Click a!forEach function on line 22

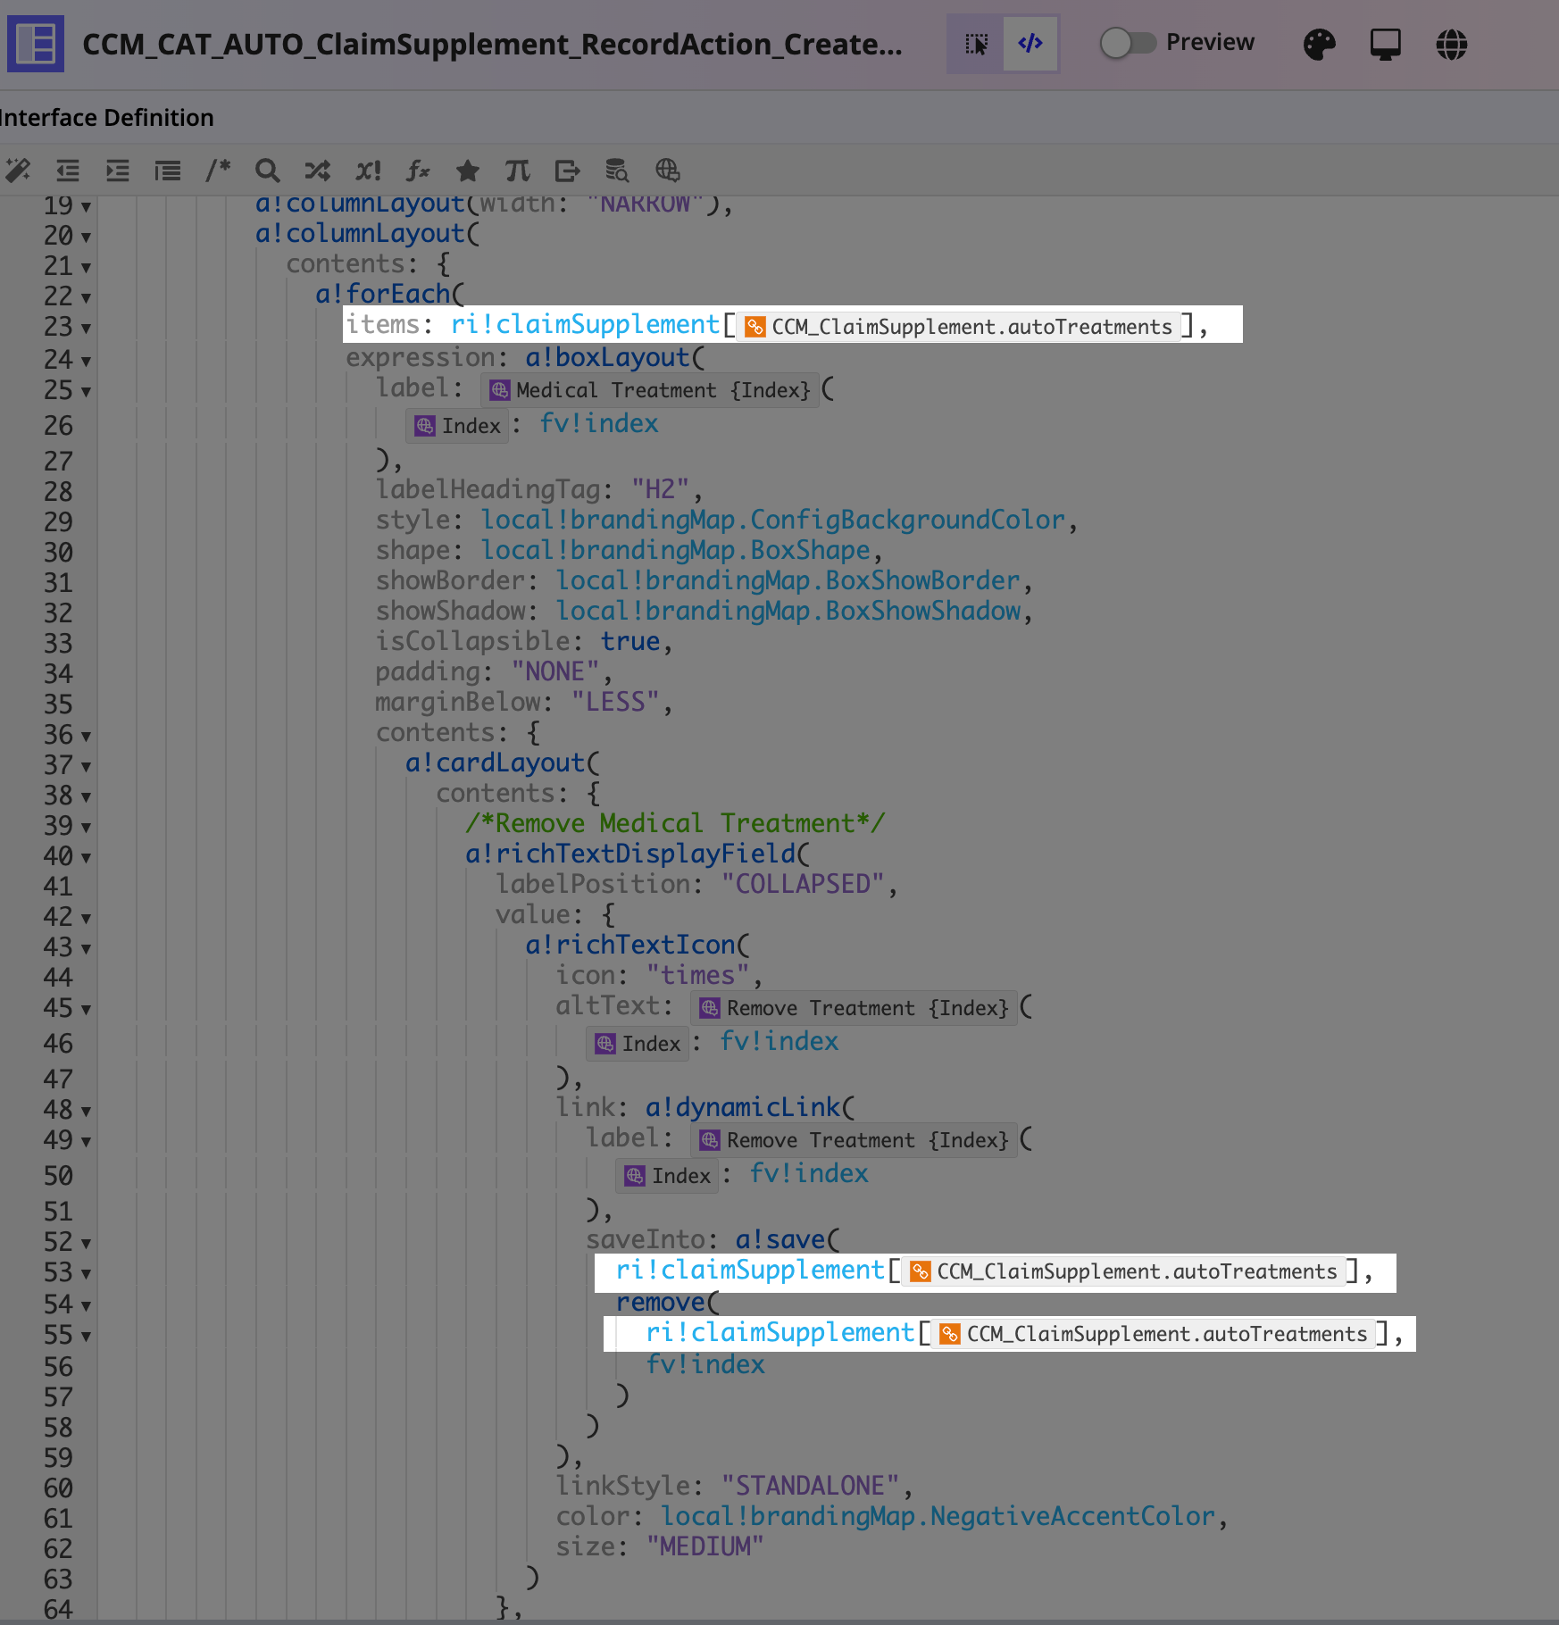pos(383,294)
